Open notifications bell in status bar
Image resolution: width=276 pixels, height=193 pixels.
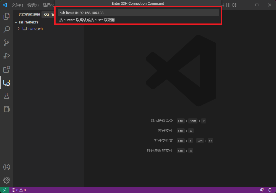[270, 190]
